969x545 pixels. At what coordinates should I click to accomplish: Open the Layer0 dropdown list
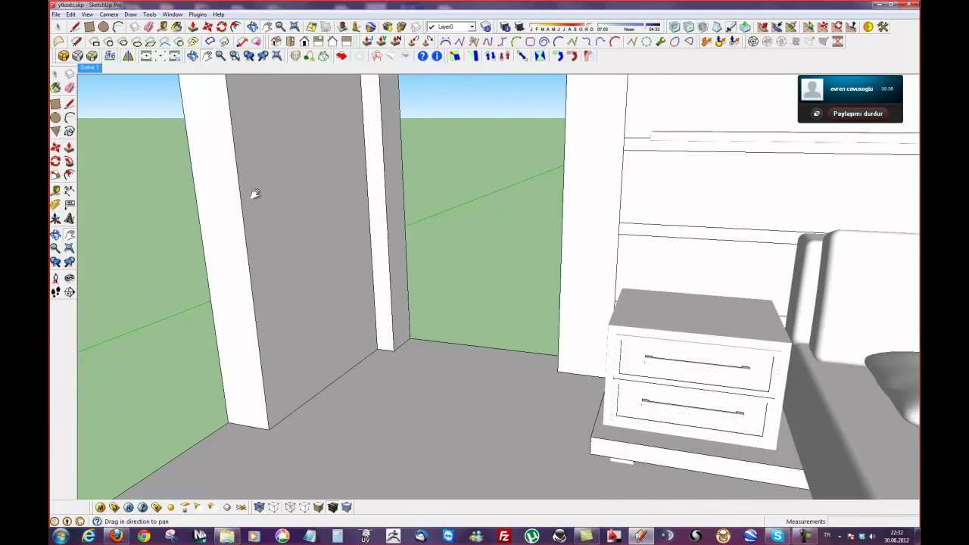pos(472,27)
